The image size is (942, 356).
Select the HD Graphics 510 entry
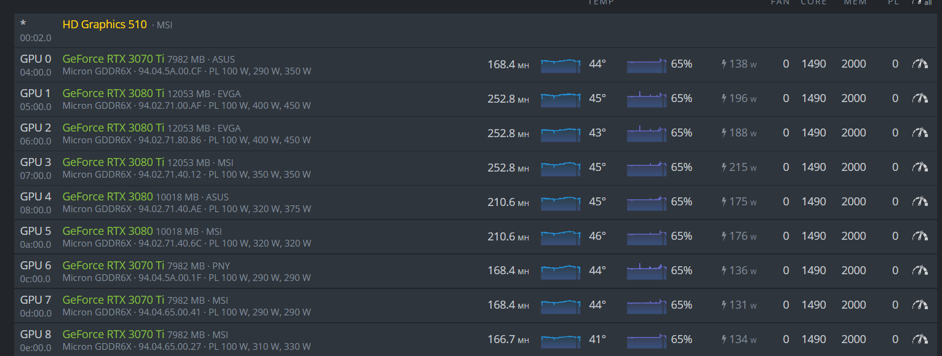(x=105, y=25)
